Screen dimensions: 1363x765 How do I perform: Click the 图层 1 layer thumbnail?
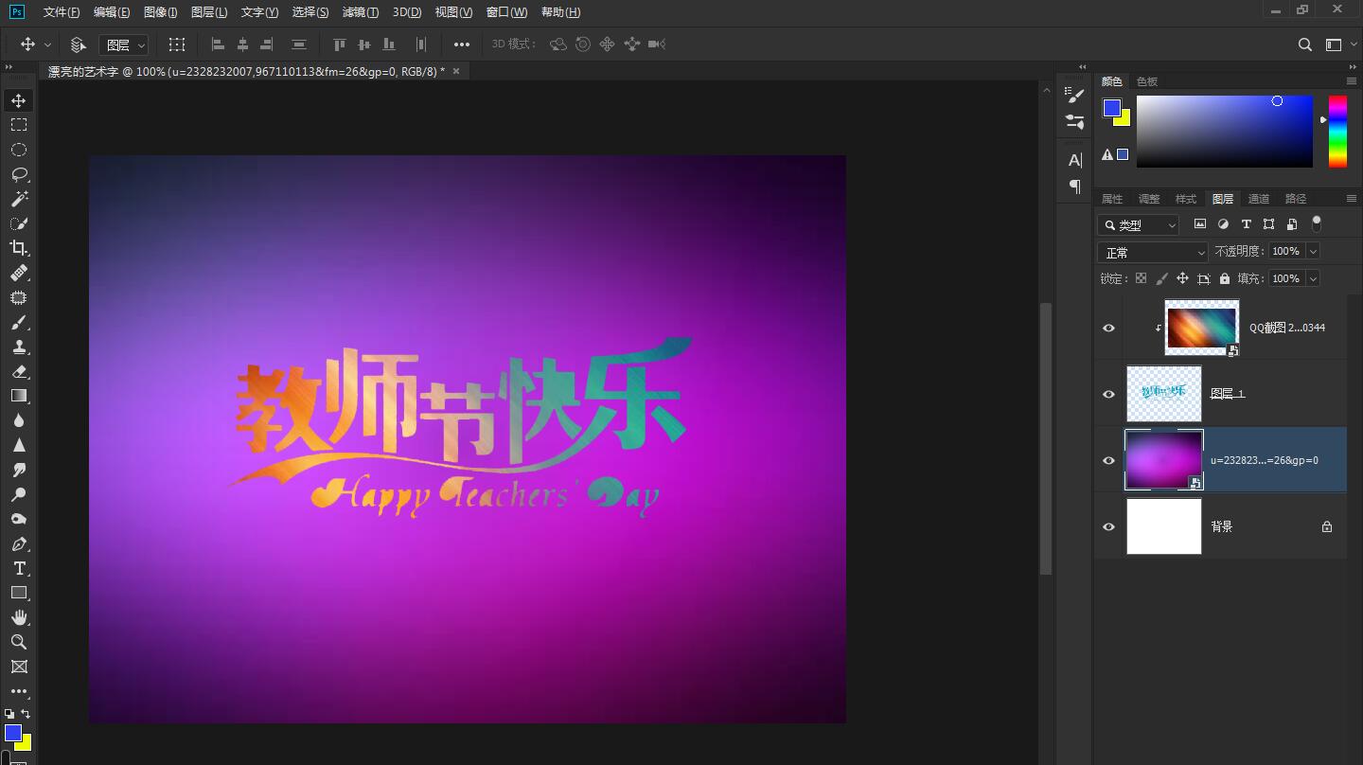coord(1163,394)
